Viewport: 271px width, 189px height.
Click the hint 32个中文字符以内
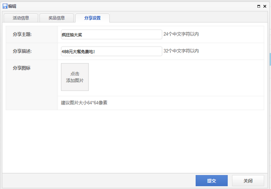[181, 51]
